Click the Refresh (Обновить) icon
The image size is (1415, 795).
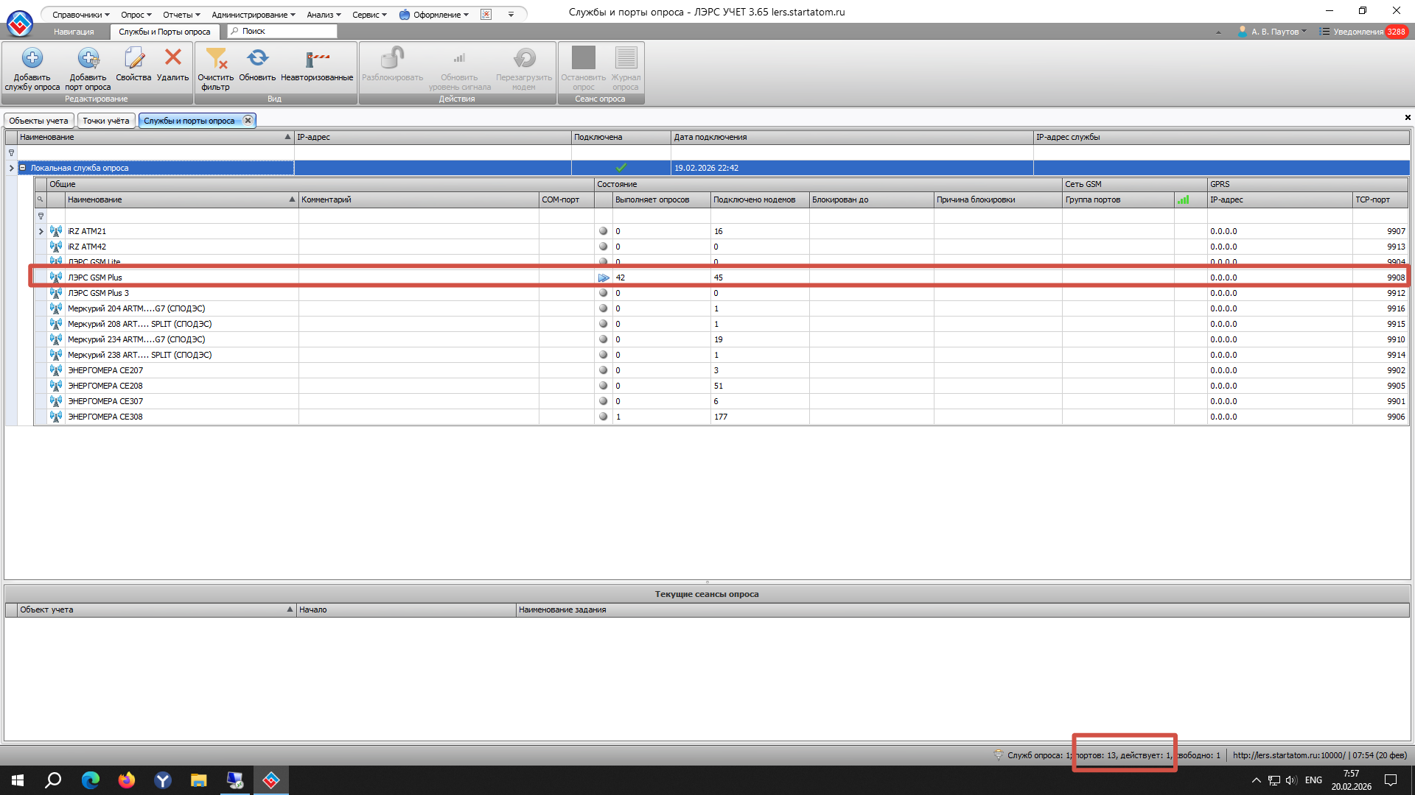(257, 58)
